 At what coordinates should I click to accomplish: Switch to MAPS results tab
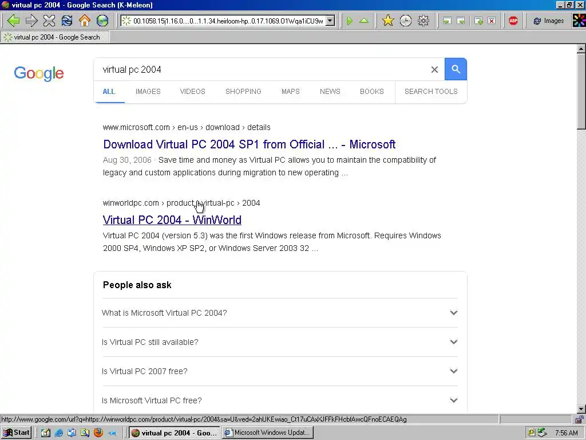pyautogui.click(x=290, y=92)
